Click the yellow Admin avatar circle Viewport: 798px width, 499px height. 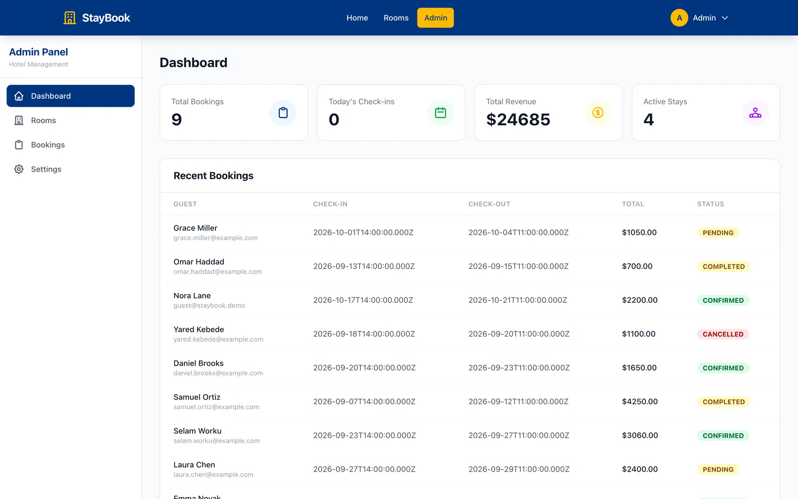tap(679, 18)
